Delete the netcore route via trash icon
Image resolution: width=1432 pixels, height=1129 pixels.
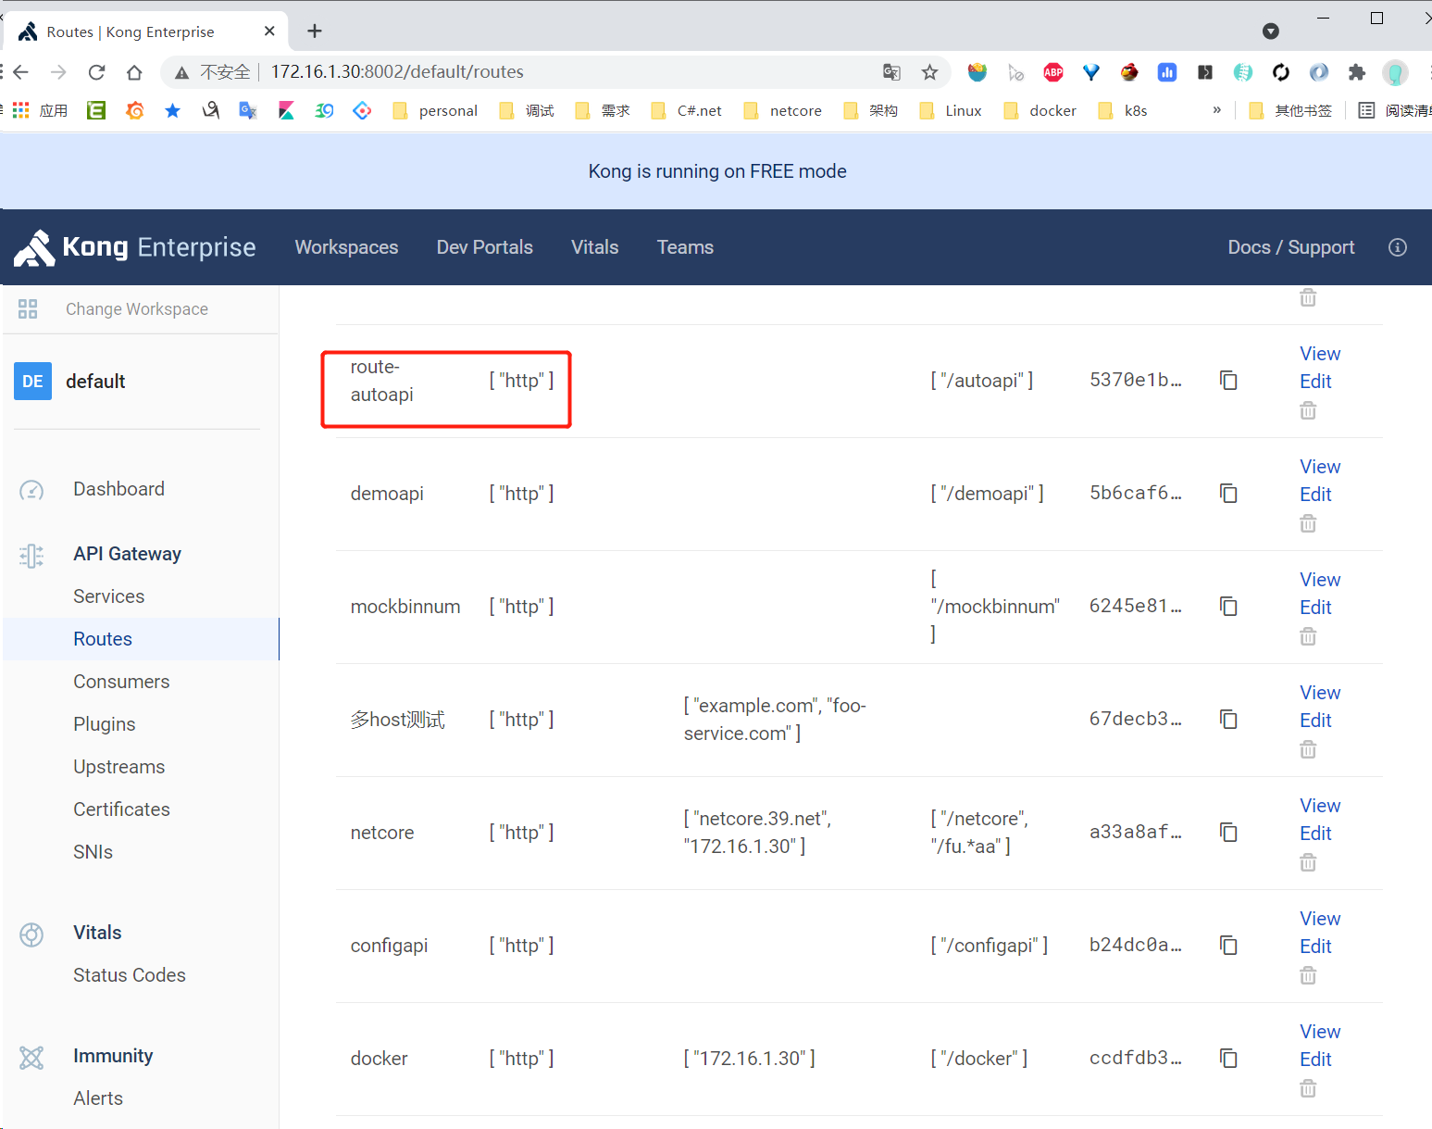[1308, 862]
